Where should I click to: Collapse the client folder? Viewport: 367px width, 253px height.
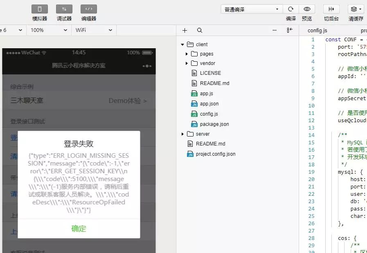[182, 45]
